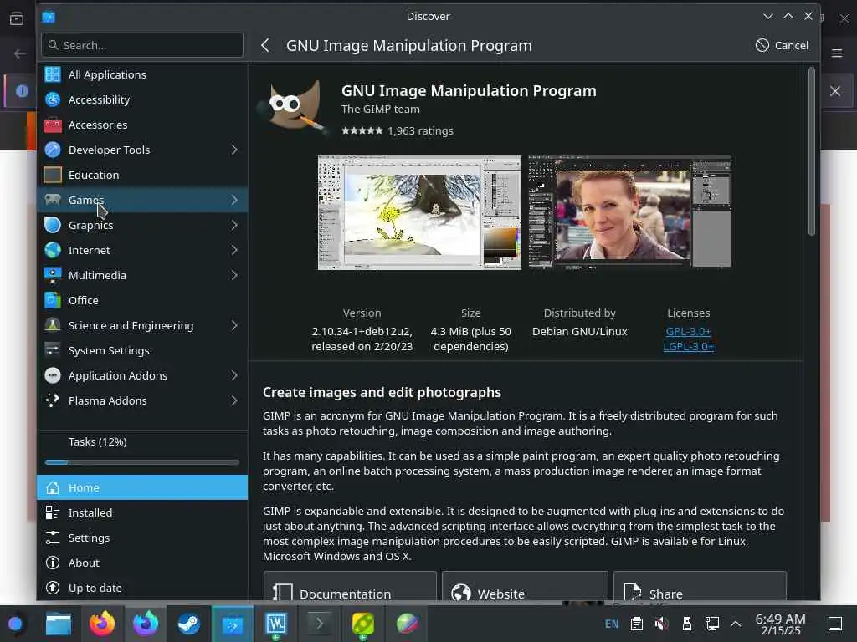Click the Application Addons icon
Viewport: 857px width, 642px height.
53,375
